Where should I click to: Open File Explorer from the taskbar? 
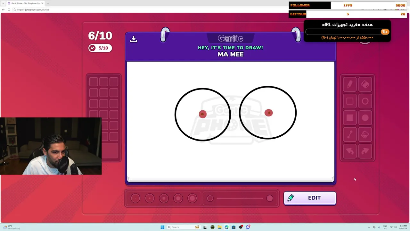point(219,227)
